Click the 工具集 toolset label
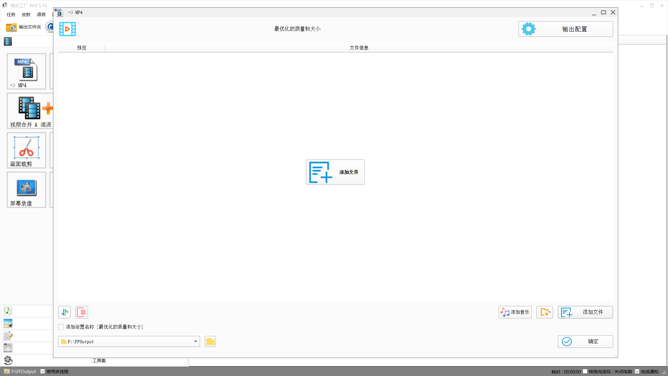This screenshot has height=376, width=668. (x=99, y=361)
